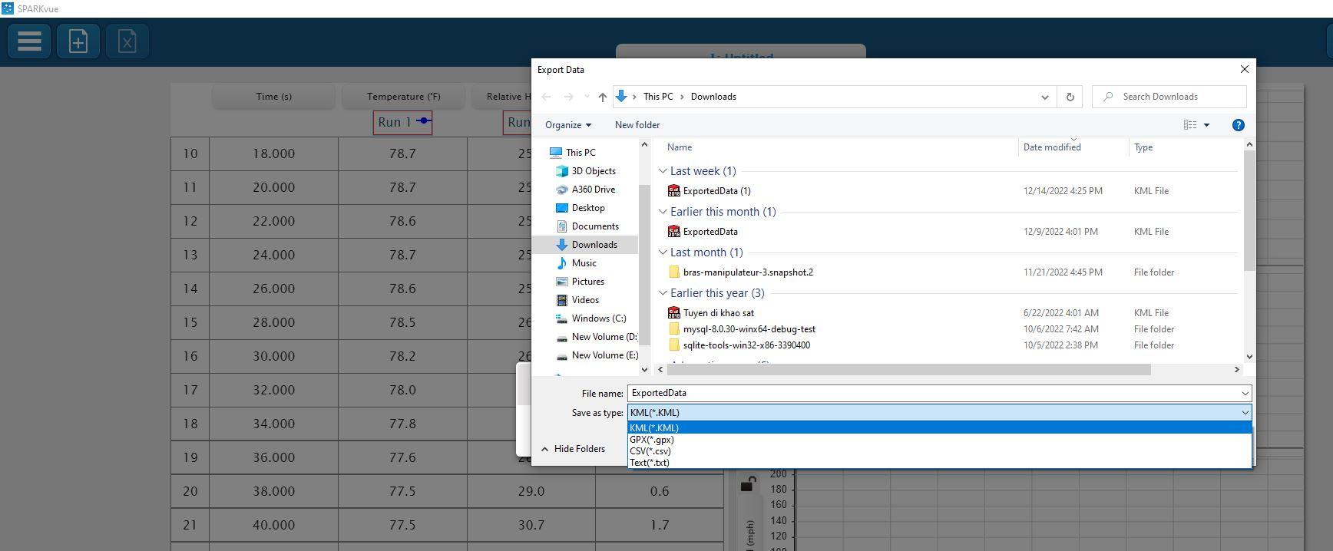Click Temperature (°F) column header

tap(403, 97)
